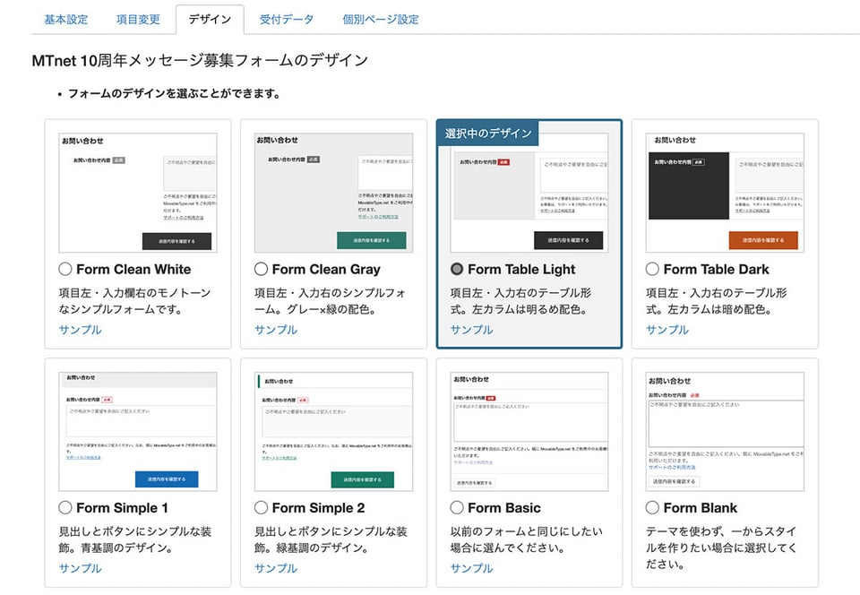Open the 受付データ tab

(x=287, y=20)
